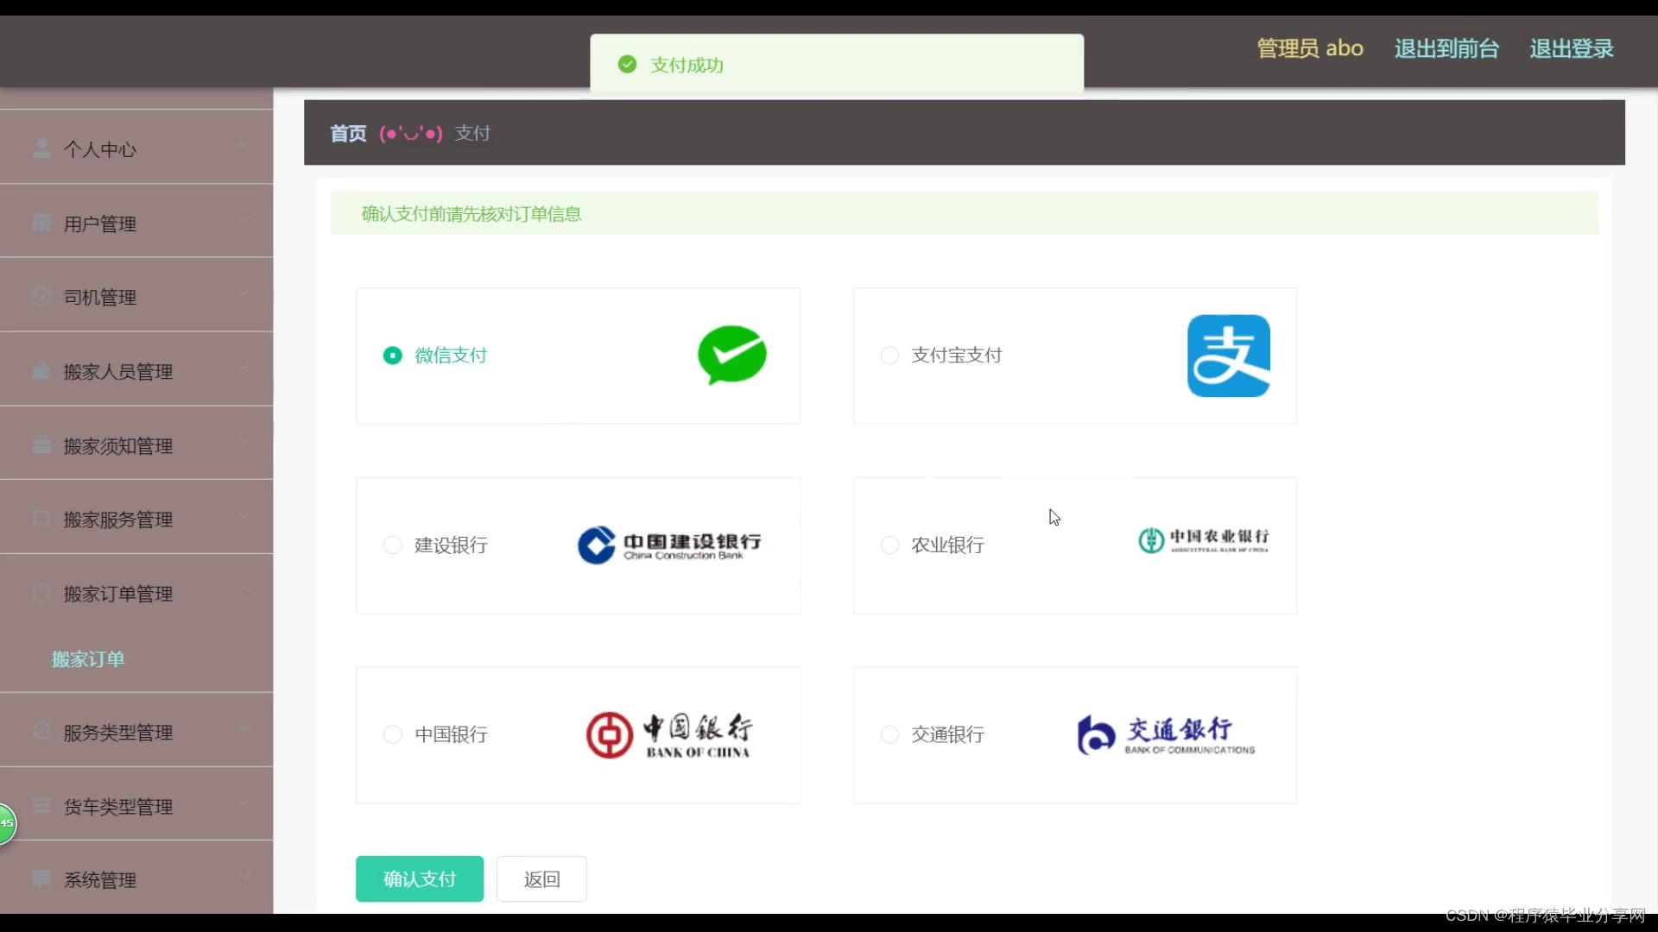The image size is (1658, 932).
Task: Select the 建设银行 radio option
Action: (393, 545)
